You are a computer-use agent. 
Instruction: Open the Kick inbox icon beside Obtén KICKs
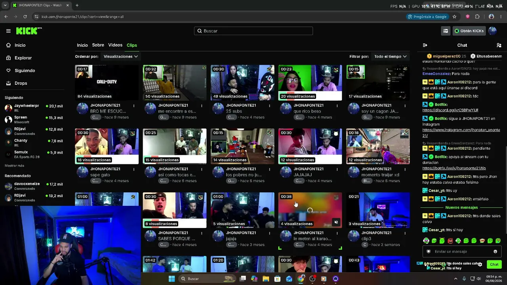pyautogui.click(x=446, y=31)
